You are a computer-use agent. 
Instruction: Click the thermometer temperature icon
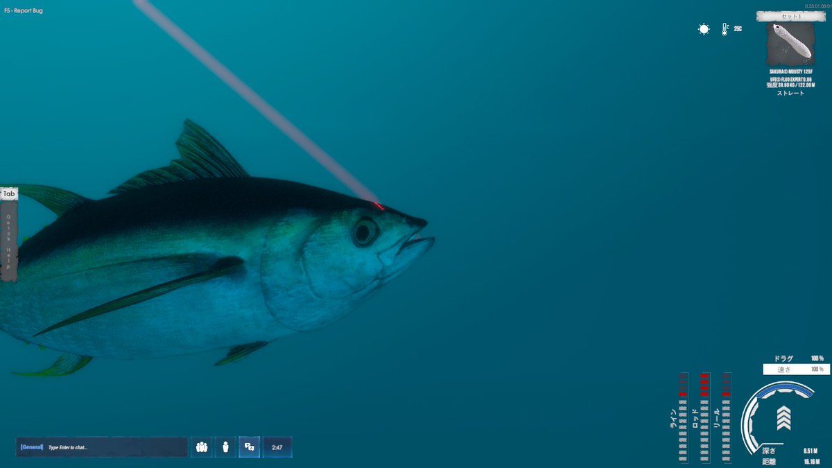(725, 29)
